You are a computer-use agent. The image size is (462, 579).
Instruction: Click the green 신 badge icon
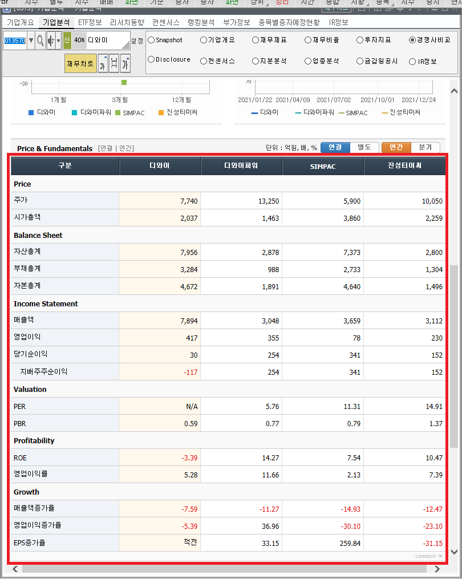click(67, 40)
